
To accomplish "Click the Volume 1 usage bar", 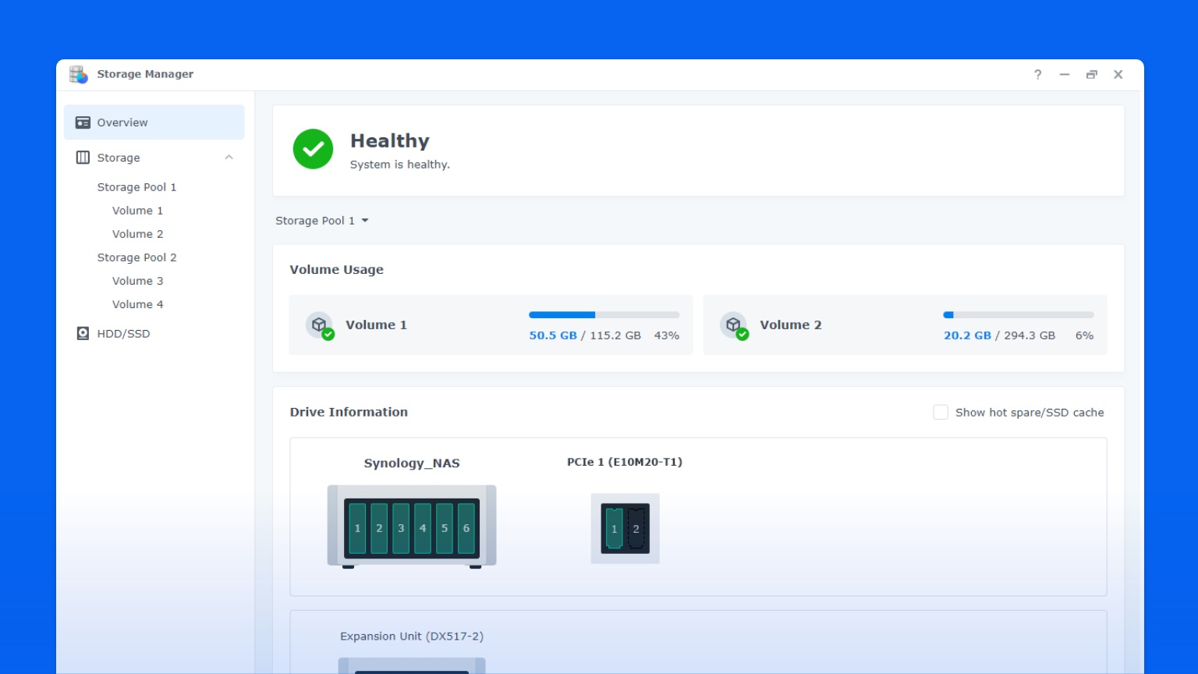I will coord(604,315).
